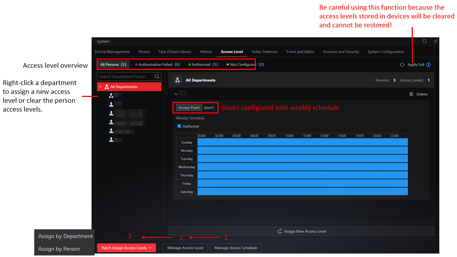Viewport: 457px width, 257px height.
Task: Open Batch Assign Access Levels dropdown
Action: (x=127, y=248)
